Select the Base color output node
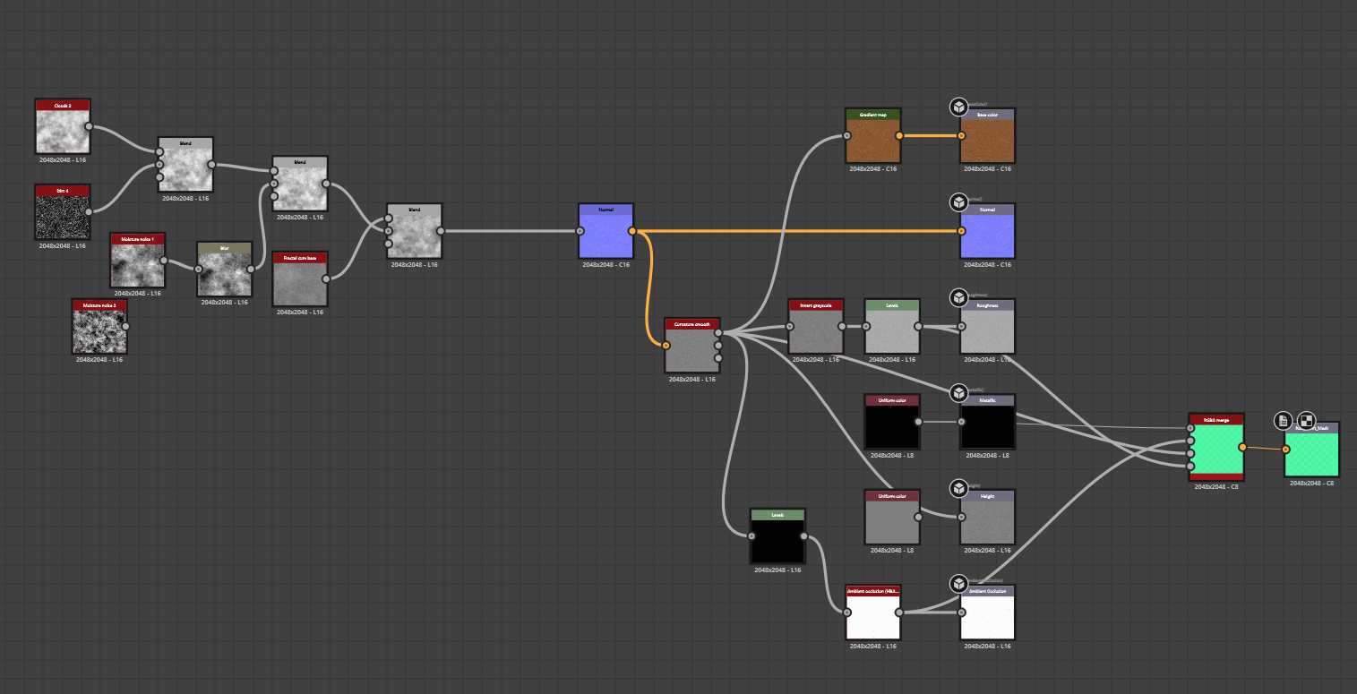Screen dimensions: 1357x694 [x=988, y=136]
